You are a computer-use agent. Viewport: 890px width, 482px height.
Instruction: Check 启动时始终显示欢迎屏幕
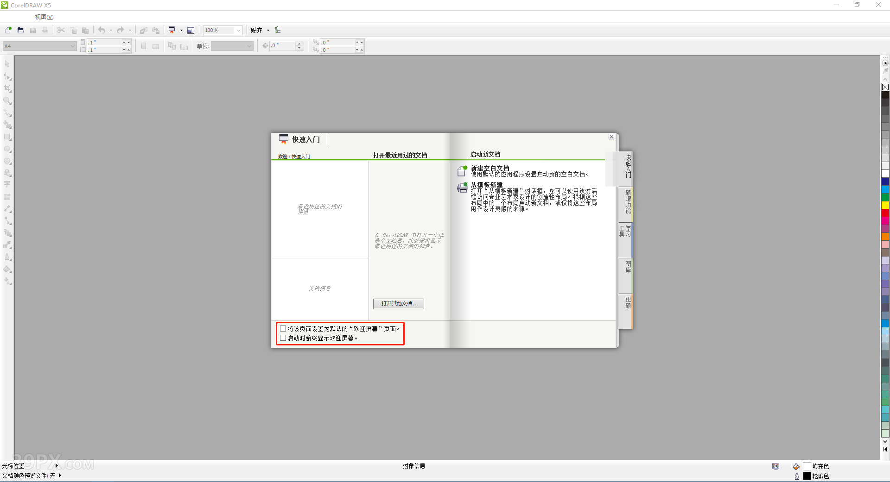[x=283, y=338]
